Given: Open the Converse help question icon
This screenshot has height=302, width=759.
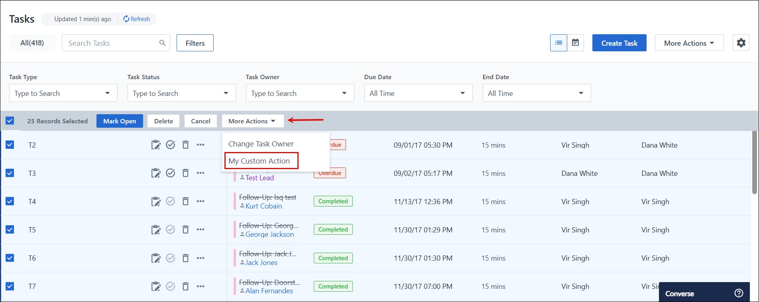Looking at the screenshot, I should pyautogui.click(x=739, y=293).
